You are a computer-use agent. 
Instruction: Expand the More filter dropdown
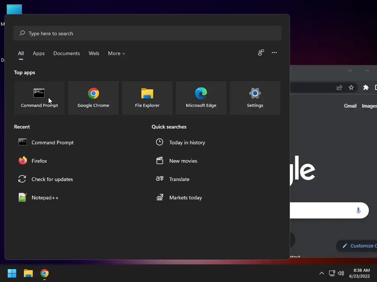point(117,54)
